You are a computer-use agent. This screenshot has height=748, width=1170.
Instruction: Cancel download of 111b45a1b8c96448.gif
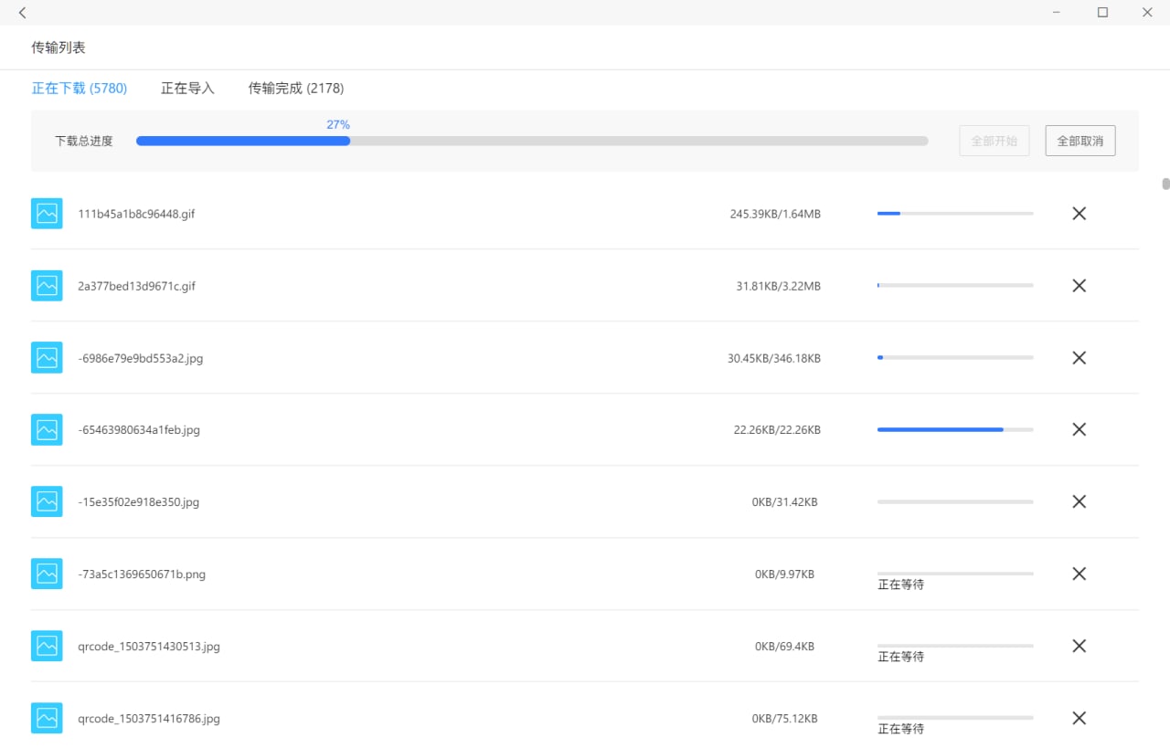(1079, 214)
